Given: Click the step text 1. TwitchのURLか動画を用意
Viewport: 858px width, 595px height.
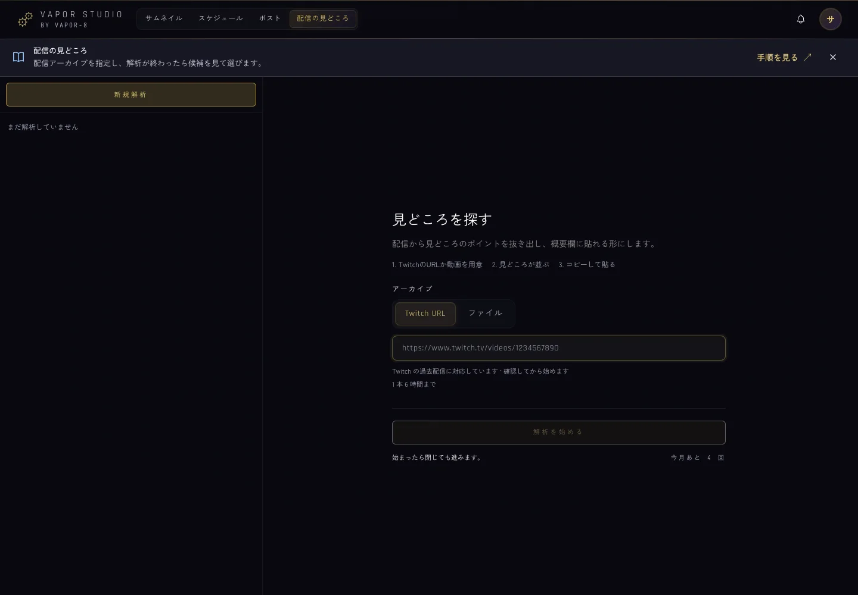Looking at the screenshot, I should tap(437, 265).
